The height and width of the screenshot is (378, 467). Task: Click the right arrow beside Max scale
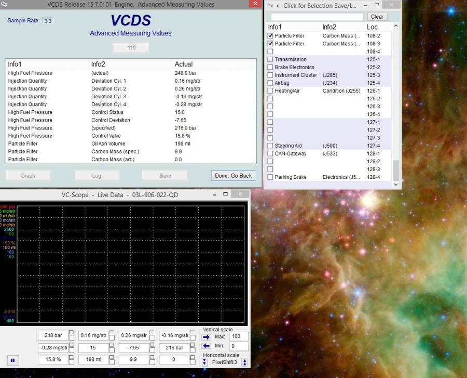[x=207, y=337]
